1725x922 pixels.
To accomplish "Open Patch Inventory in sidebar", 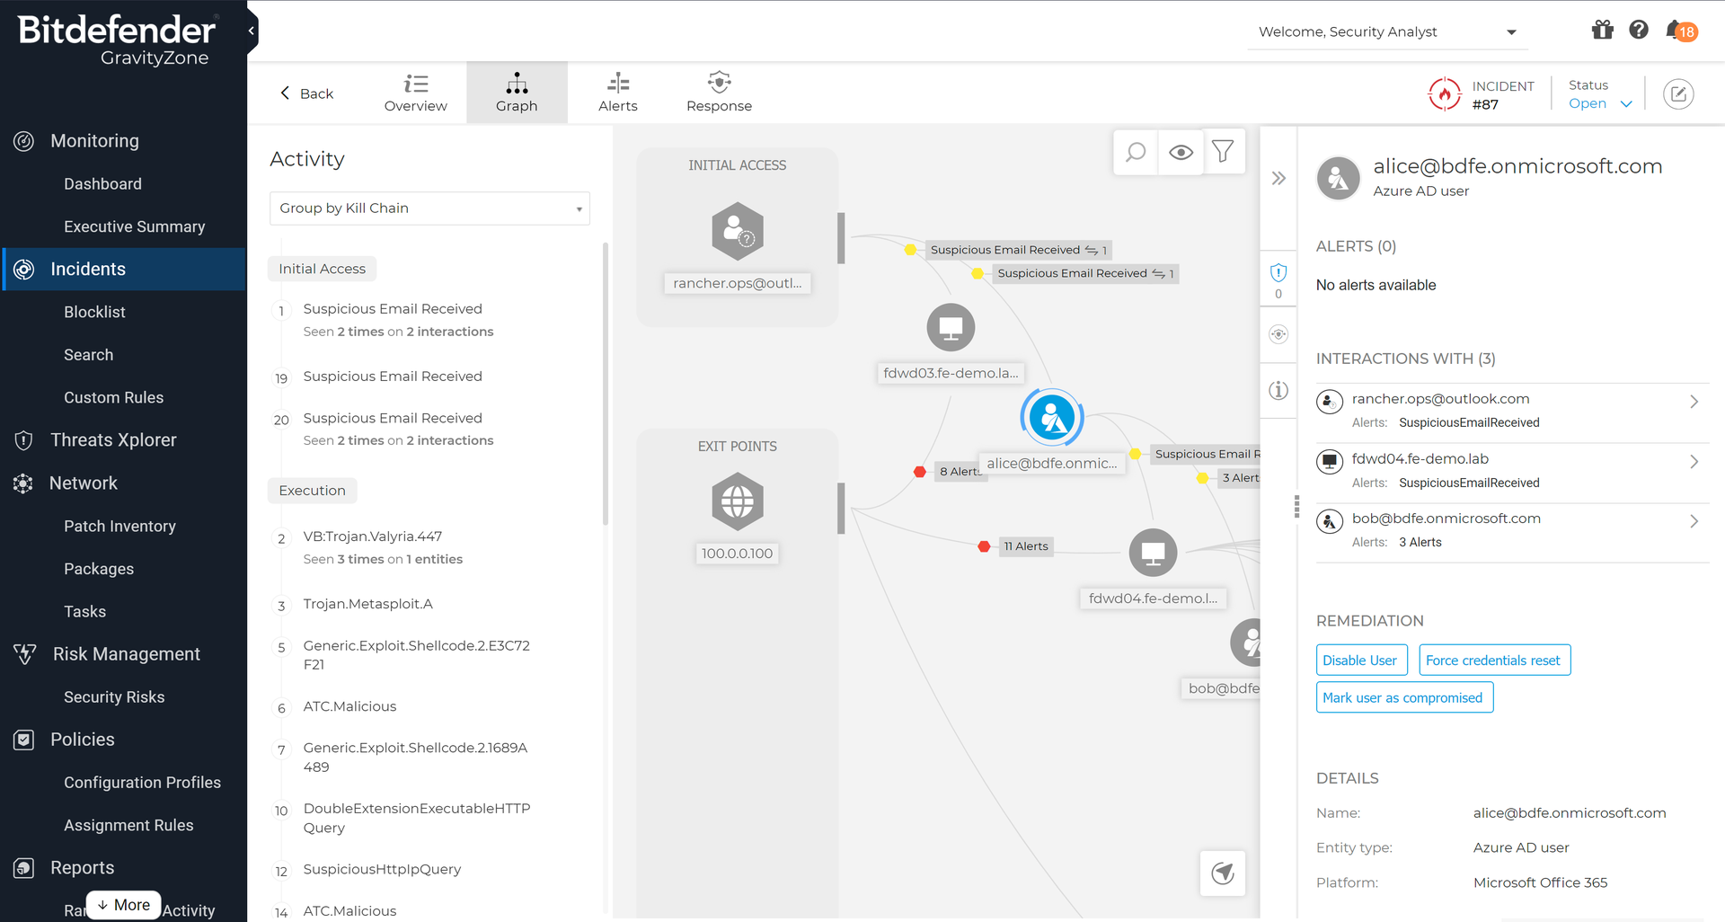I will [x=119, y=527].
